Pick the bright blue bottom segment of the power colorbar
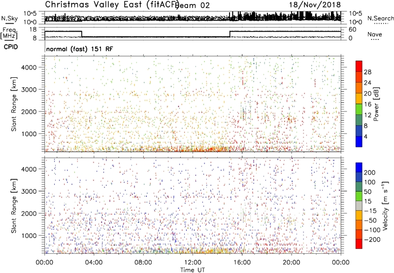Image resolution: width=394 pixels, height=273 pixels. 359,141
